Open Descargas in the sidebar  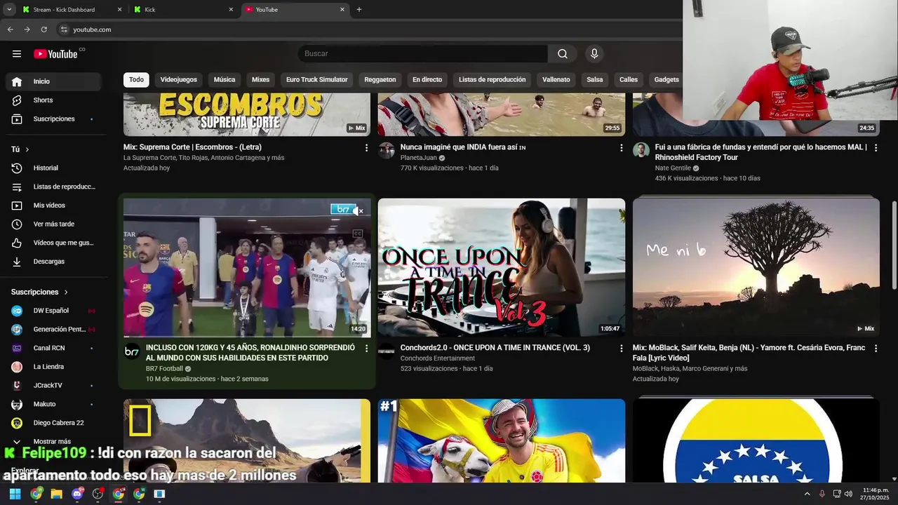coord(55,262)
